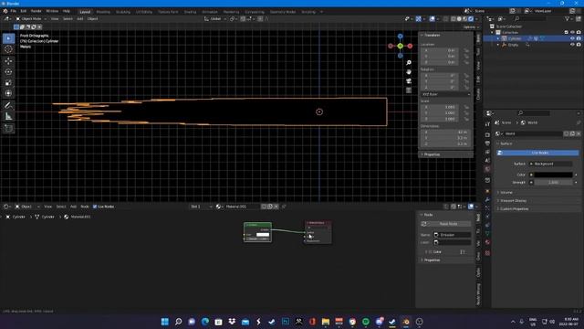This screenshot has height=329, width=584.
Task: Select the Add Cube tool
Action: 8,129
